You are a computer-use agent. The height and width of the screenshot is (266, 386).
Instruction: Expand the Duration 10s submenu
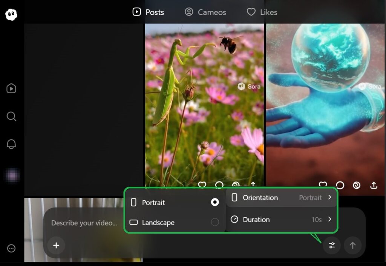point(282,220)
